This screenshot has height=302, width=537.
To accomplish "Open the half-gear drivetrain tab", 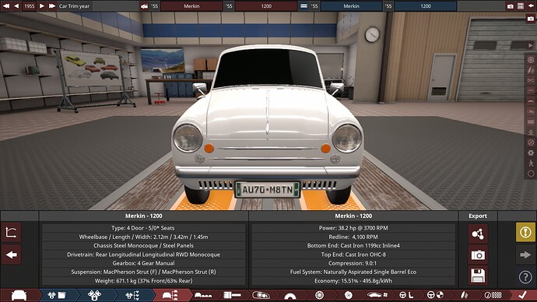I will tap(290, 296).
